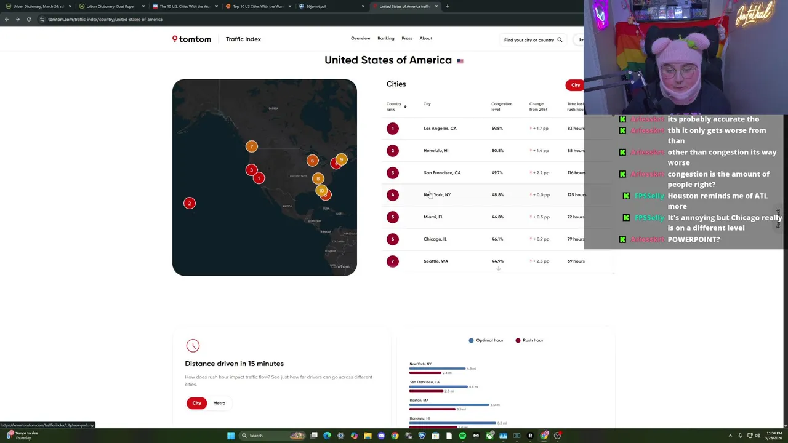This screenshot has width=788, height=443.
Task: Switch to Top 10 US Cities tab
Action: [257, 6]
